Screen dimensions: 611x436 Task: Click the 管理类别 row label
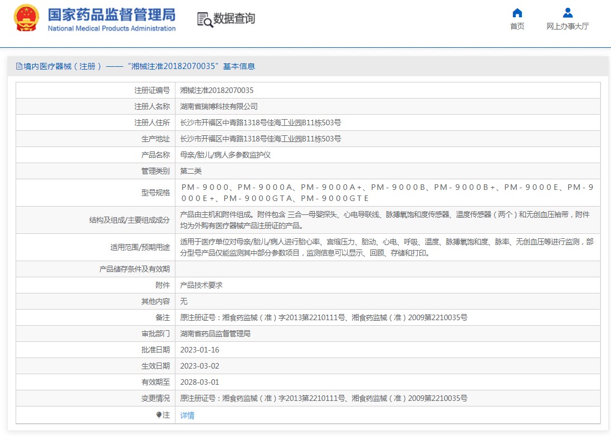(x=155, y=171)
